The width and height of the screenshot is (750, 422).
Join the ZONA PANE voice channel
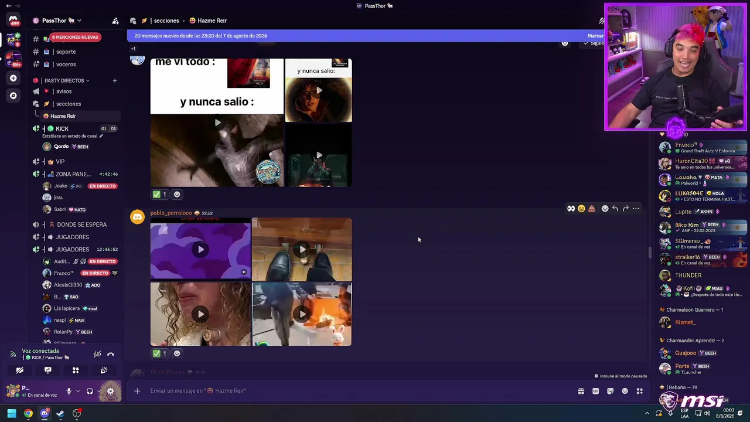click(x=76, y=174)
